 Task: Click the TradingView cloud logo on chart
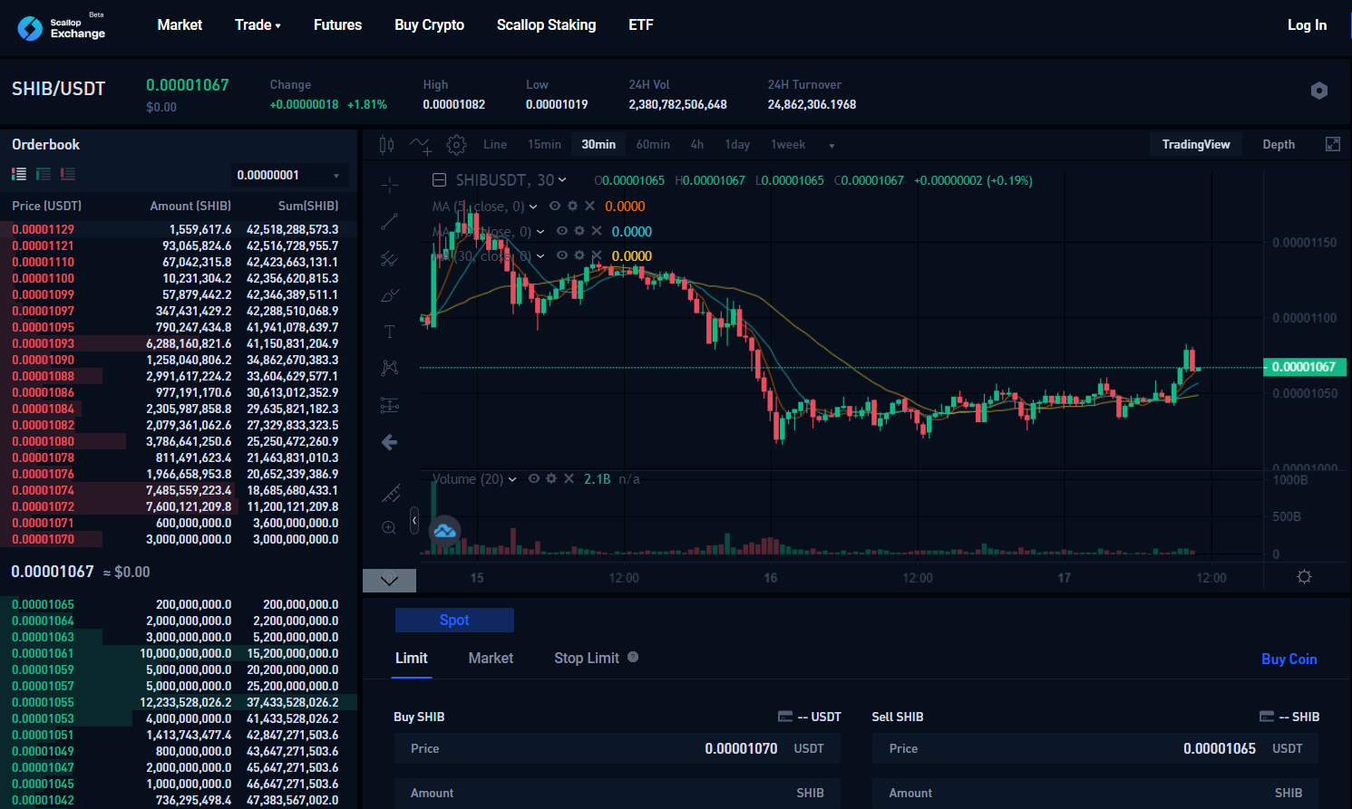coord(444,531)
